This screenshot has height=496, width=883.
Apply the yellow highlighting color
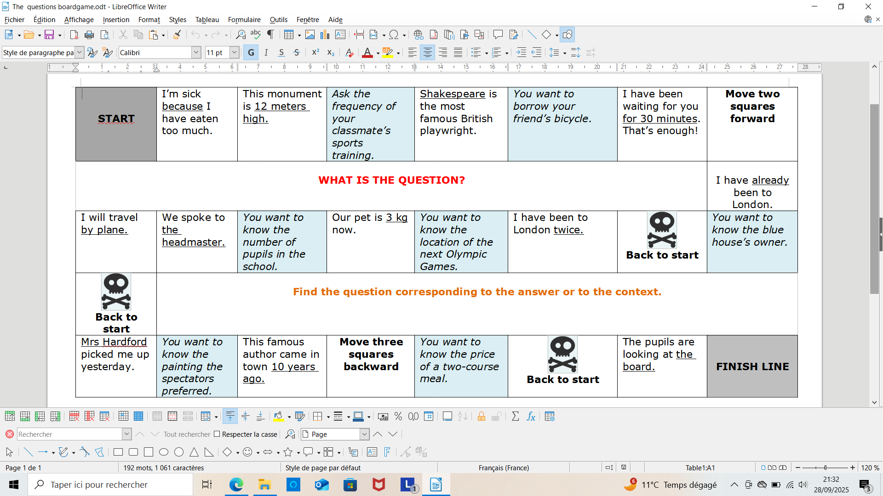tap(388, 52)
